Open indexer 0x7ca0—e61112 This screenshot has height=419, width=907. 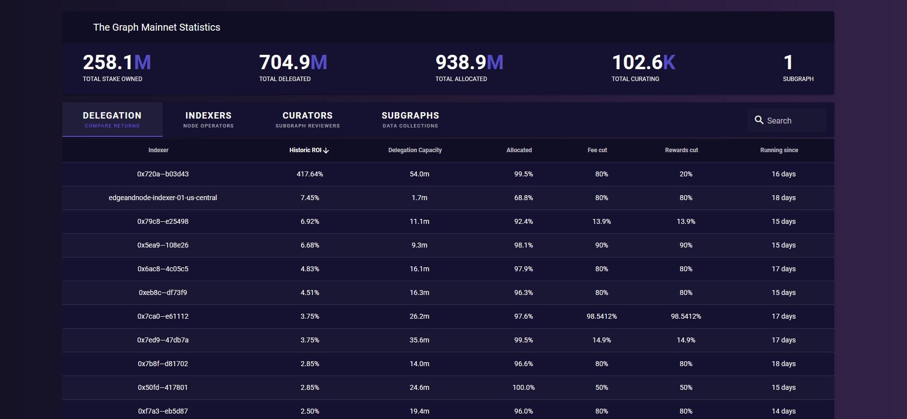coord(163,316)
